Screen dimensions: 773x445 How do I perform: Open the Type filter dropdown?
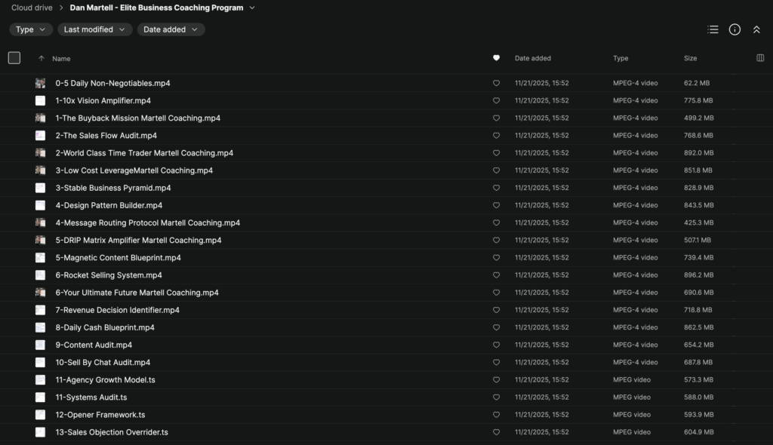31,29
